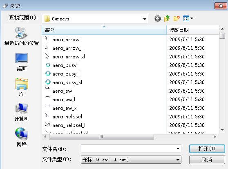Viewport: 228px width, 169px height.
Task: Select the aero_ew cursor icon
Action: coord(47,88)
